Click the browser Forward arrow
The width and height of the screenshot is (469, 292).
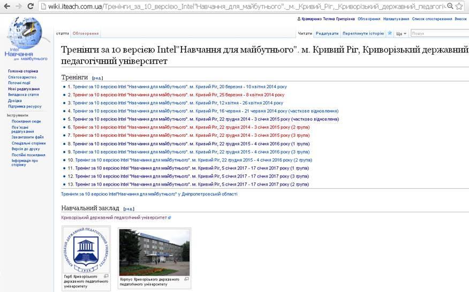(19, 6)
